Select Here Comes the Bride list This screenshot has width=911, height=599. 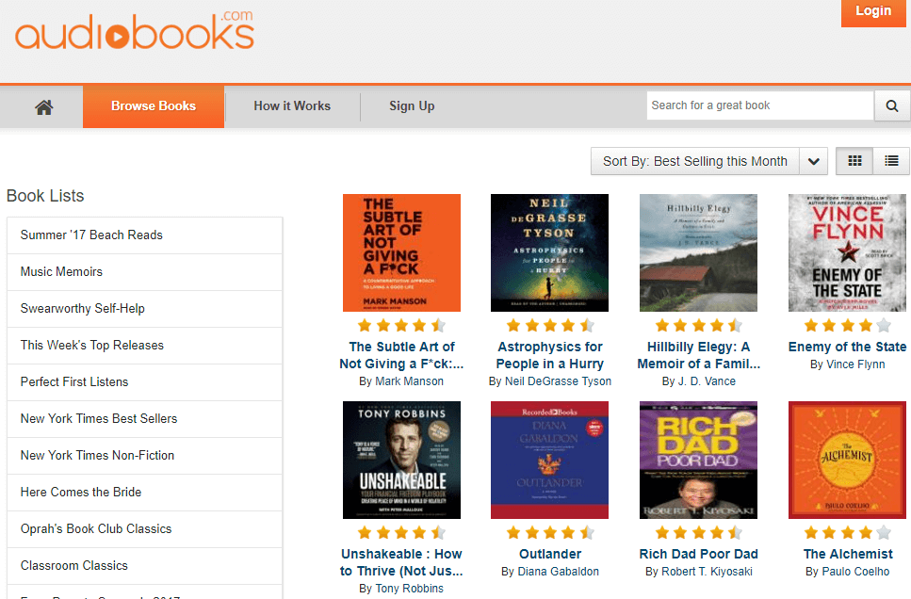coord(145,492)
